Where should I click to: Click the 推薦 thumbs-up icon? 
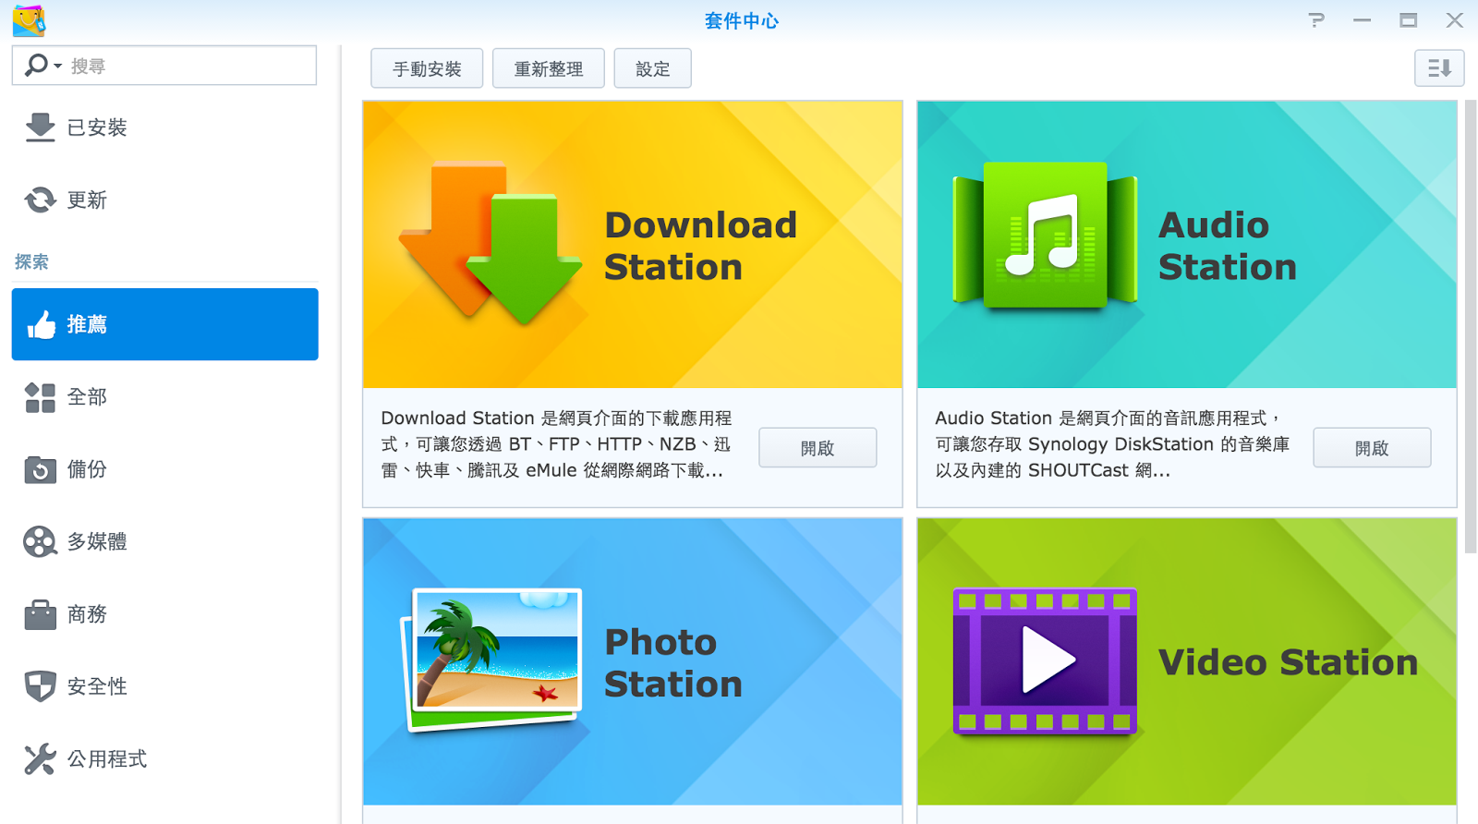(41, 324)
